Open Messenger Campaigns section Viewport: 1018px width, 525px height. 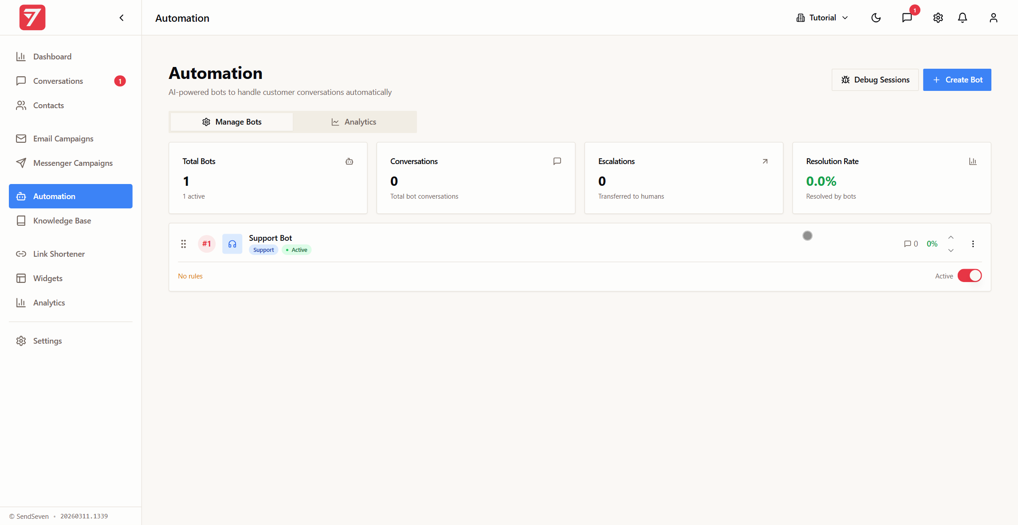click(x=71, y=163)
